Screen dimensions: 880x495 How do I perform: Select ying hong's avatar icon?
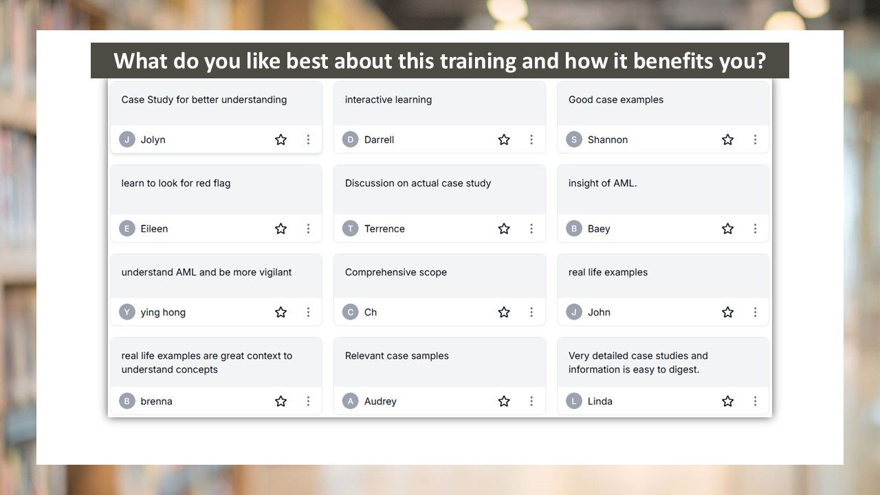click(126, 312)
